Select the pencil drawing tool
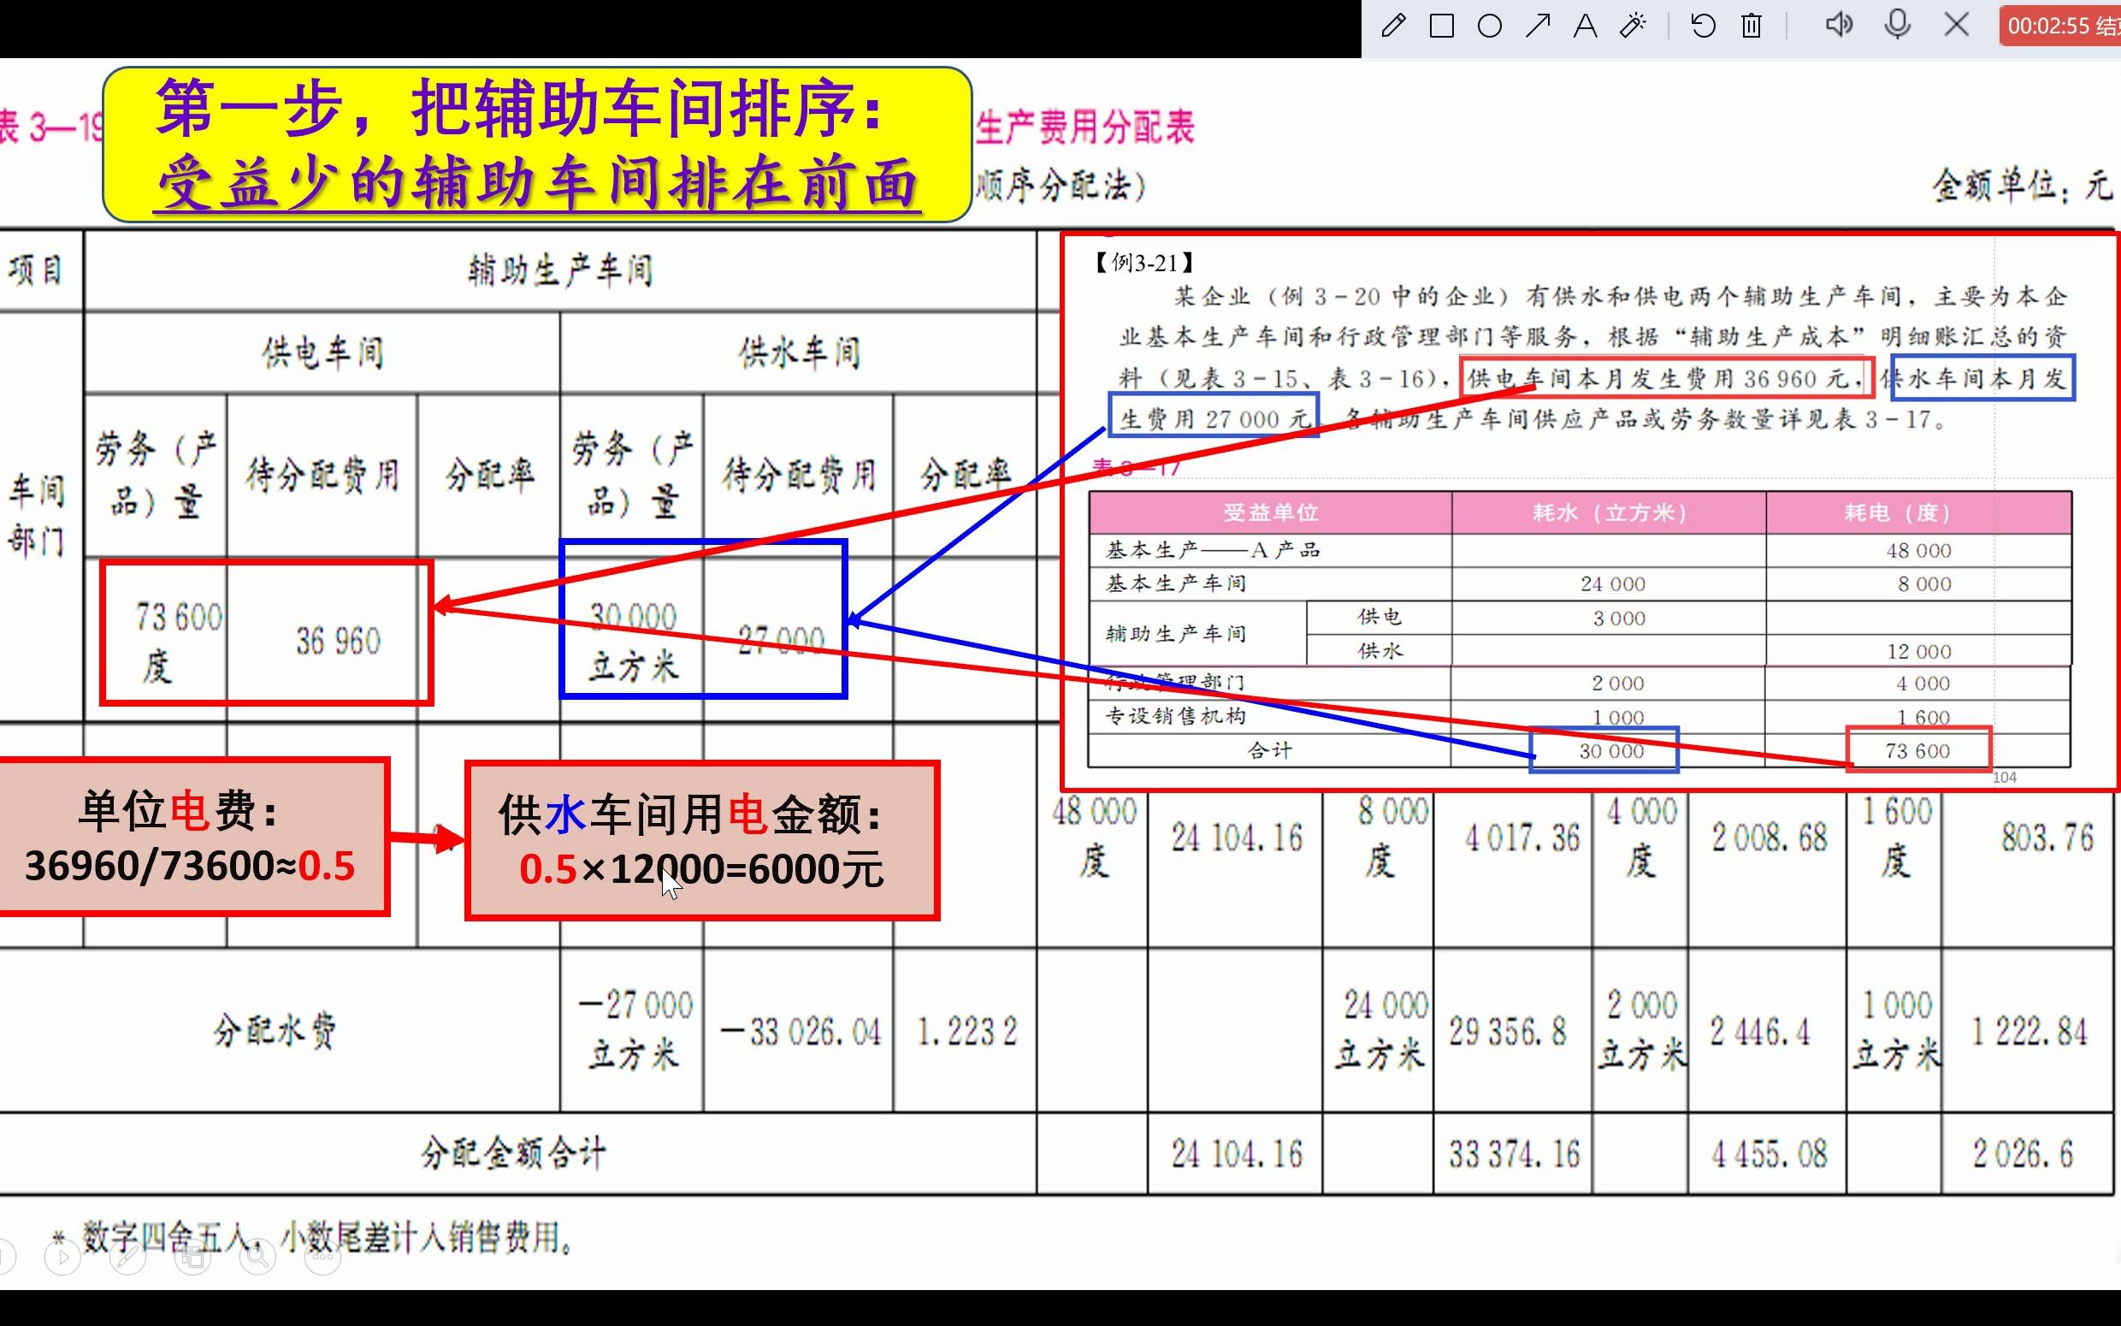This screenshot has height=1326, width=2121. click(x=1392, y=26)
